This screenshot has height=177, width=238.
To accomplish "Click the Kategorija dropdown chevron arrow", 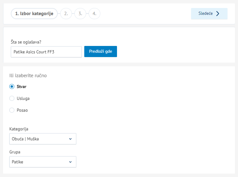I will [x=70, y=139].
